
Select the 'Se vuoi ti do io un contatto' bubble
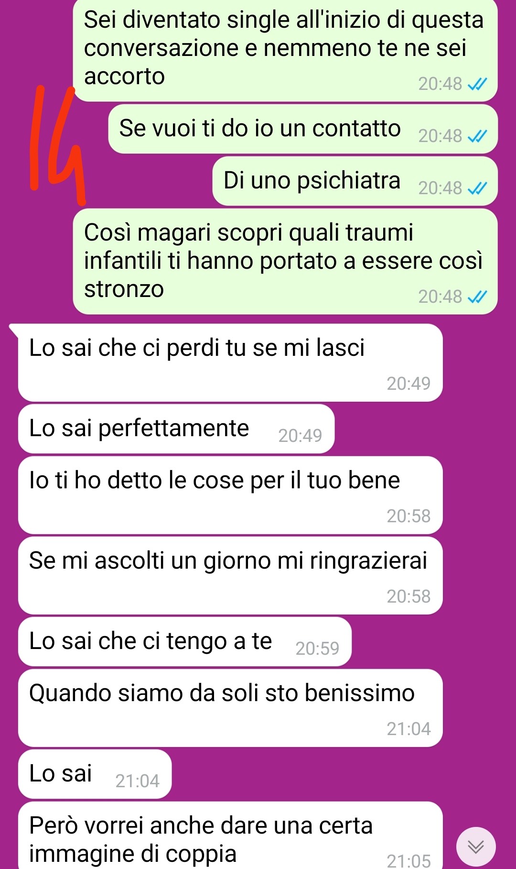(x=303, y=129)
